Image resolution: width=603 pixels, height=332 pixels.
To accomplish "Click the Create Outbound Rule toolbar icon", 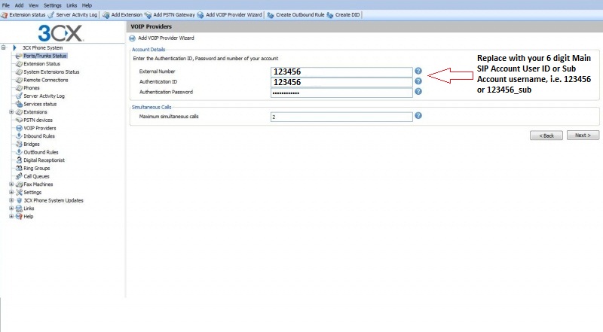I will [x=271, y=14].
